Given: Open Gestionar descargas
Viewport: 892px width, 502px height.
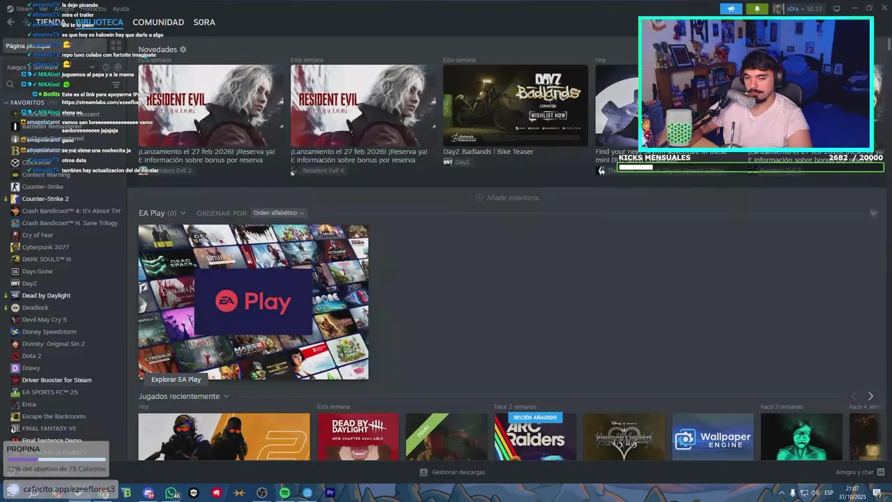Looking at the screenshot, I should 452,472.
